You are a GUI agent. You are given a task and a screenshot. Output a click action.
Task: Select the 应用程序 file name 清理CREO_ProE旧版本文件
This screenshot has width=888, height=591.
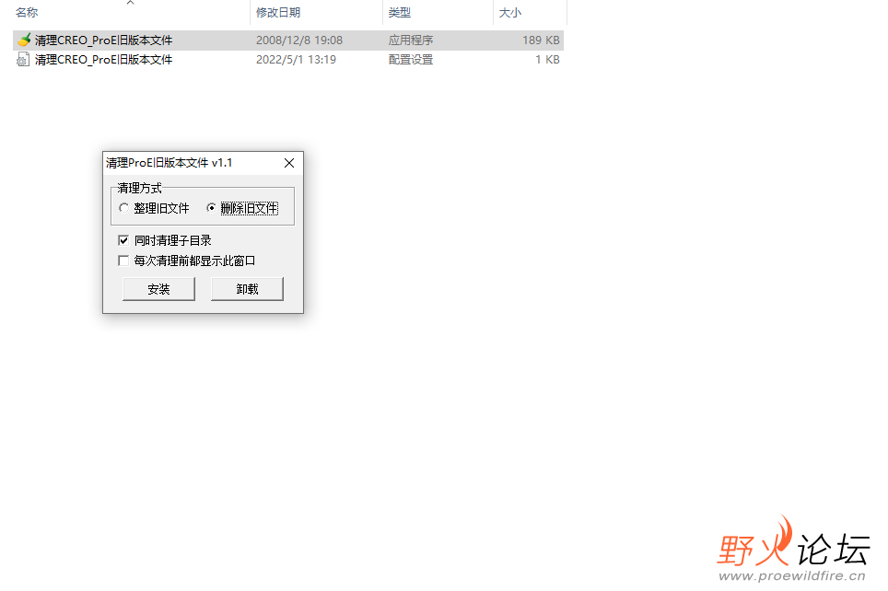coord(104,41)
